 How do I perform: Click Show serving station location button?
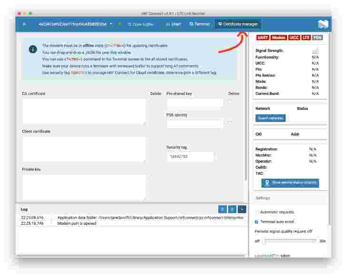point(290,183)
